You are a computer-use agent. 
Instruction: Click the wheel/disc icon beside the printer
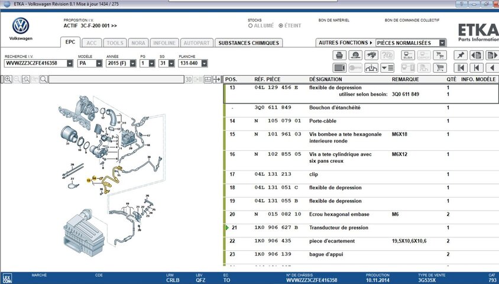point(355,56)
